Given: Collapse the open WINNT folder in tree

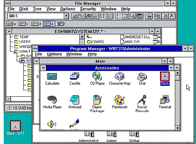Looking at the screenshot, I should coord(16,51).
